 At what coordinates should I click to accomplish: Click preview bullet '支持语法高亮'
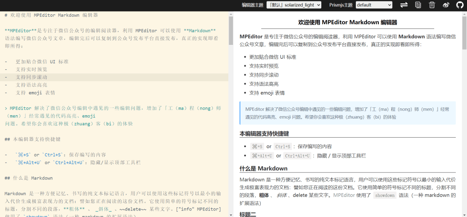tap(264, 84)
